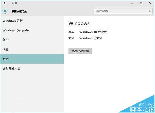Select 恢复 in the sidebar

[32, 50]
